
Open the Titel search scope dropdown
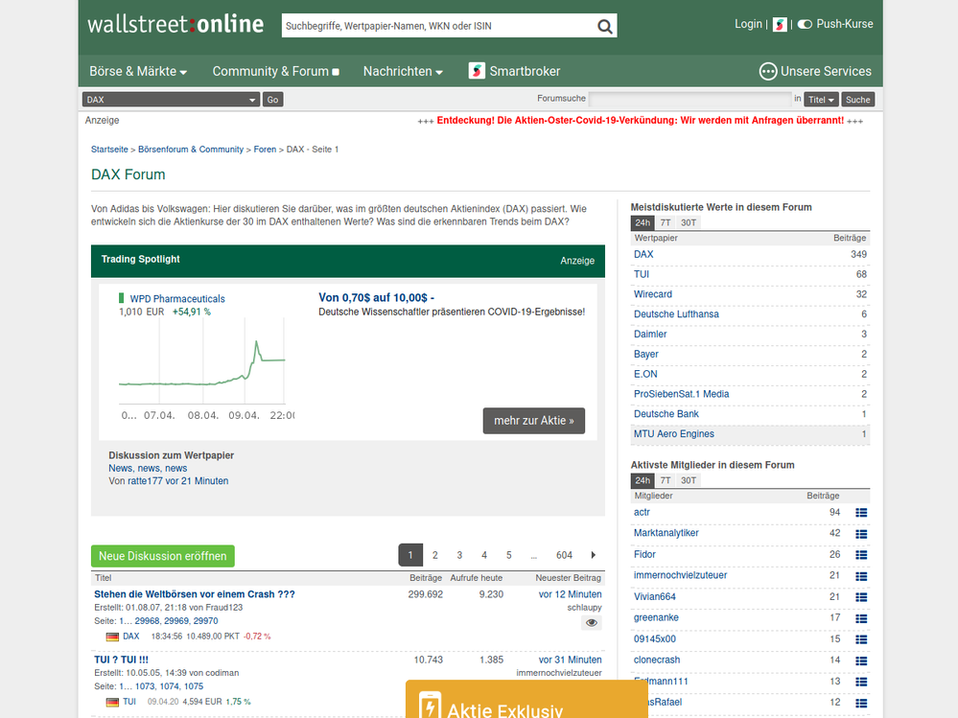tap(821, 100)
